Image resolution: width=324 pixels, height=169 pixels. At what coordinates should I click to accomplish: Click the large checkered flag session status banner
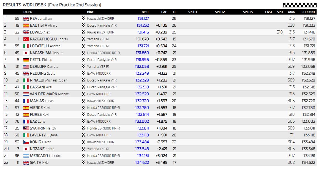pos(300,5)
